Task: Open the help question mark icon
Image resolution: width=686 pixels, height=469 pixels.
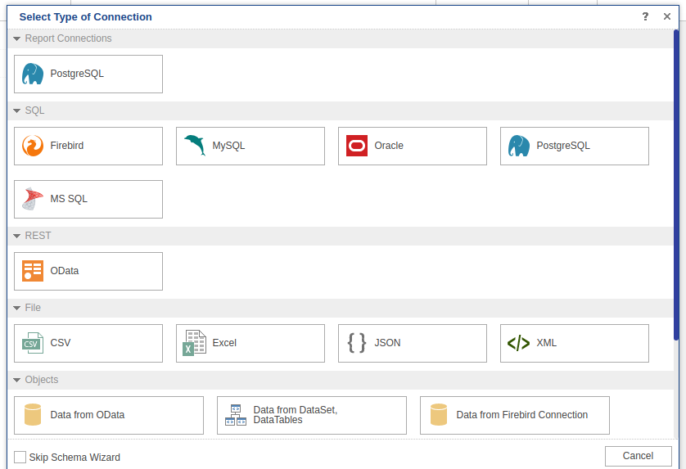Action: pos(645,16)
